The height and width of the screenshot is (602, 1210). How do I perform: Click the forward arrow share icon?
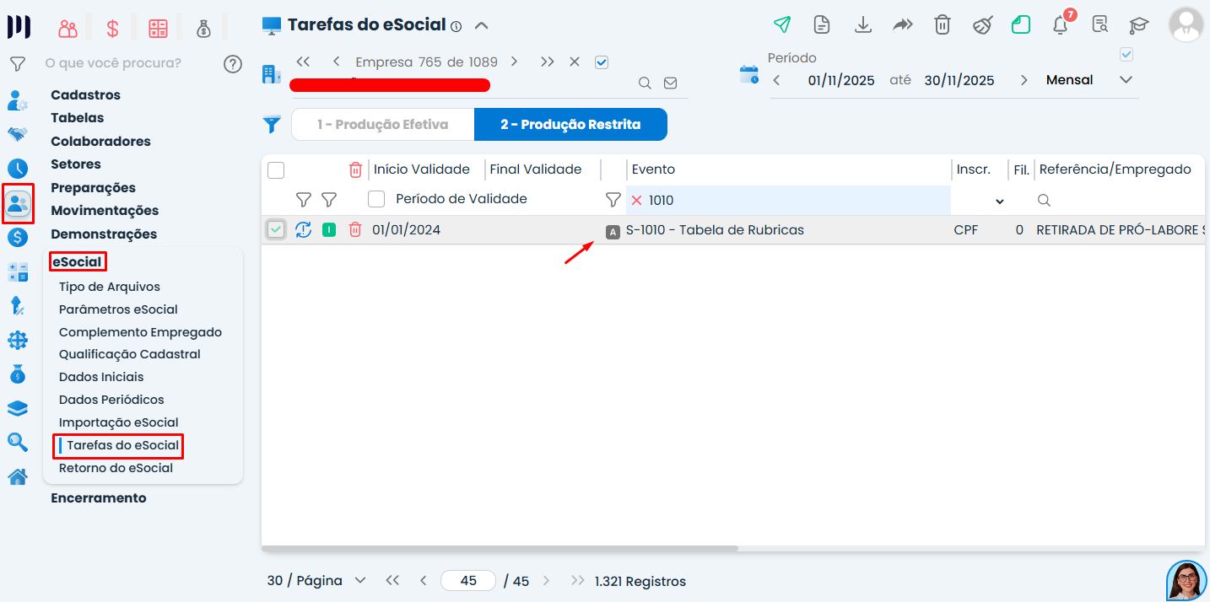point(903,24)
